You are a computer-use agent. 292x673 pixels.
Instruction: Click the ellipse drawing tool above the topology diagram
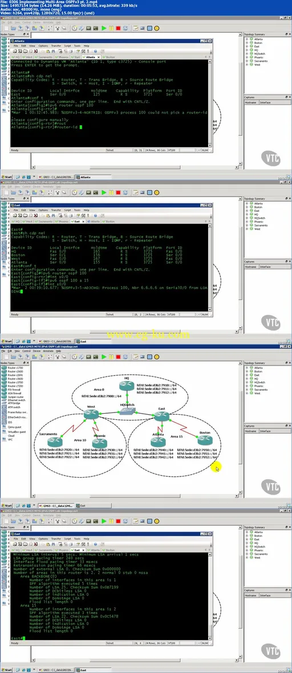pos(157,356)
